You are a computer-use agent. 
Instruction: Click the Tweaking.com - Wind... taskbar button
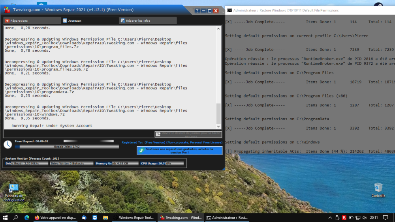(x=181, y=218)
